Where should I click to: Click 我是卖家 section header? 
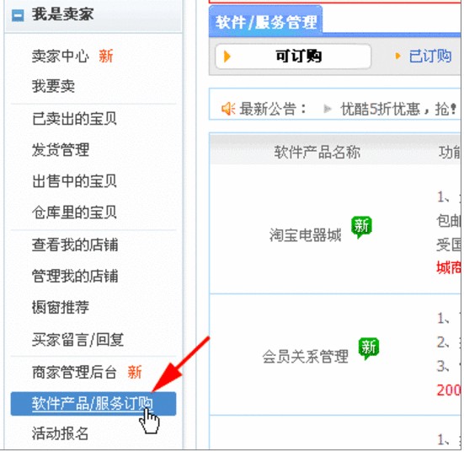[x=93, y=15]
